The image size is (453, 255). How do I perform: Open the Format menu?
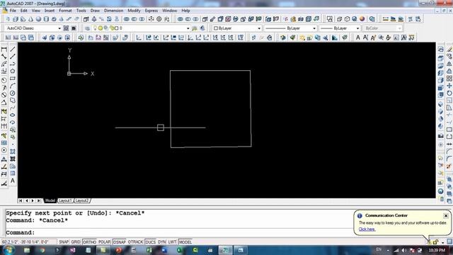click(x=65, y=11)
